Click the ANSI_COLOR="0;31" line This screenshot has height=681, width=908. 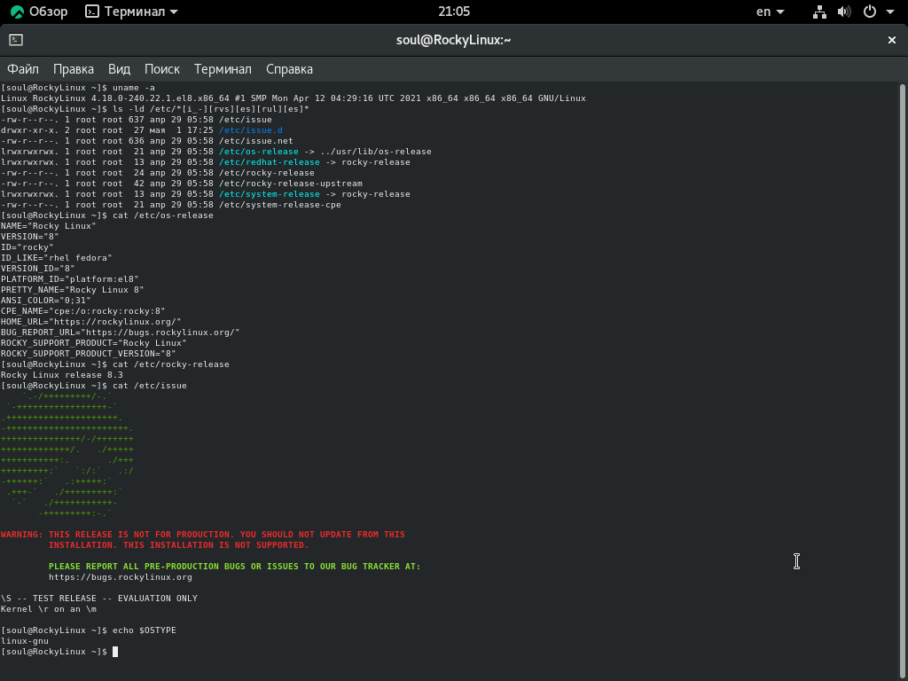46,301
